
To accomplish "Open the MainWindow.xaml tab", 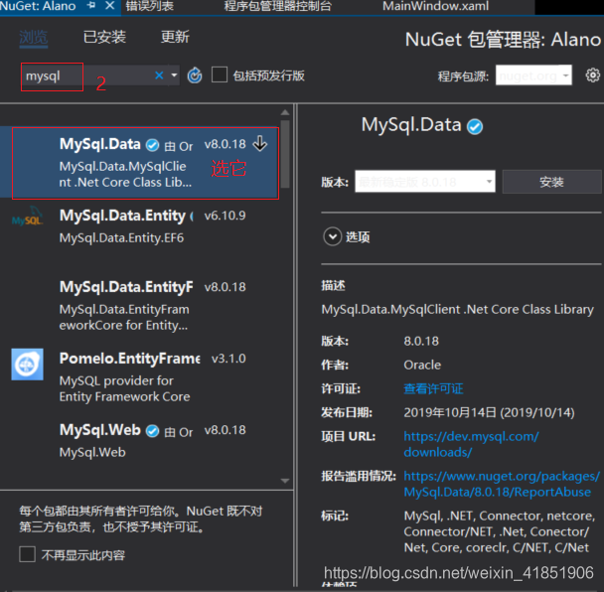I will tap(436, 6).
